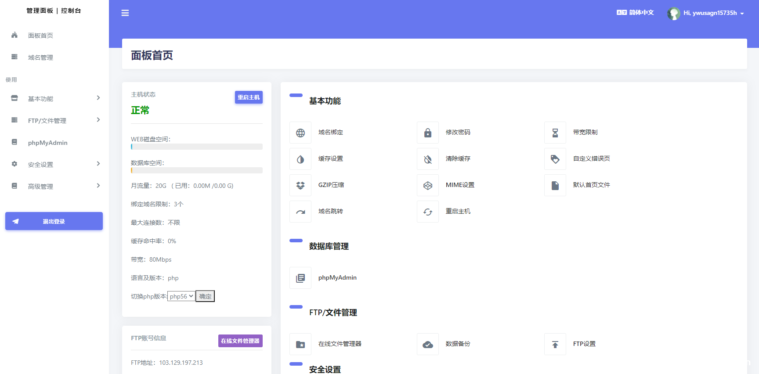Open 域名管理 in sidebar
This screenshot has height=374, width=759.
pyautogui.click(x=41, y=58)
